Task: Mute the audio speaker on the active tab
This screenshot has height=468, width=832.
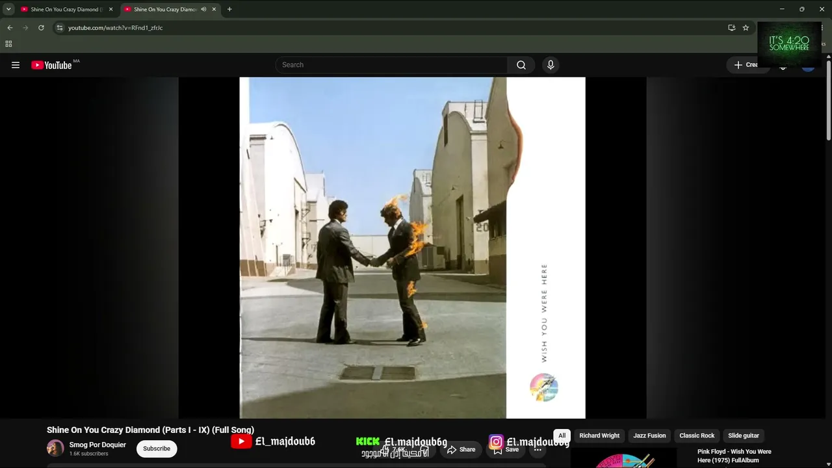Action: 203,9
